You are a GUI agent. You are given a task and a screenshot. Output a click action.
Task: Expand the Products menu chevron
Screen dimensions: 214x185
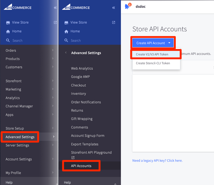[x=53, y=58]
